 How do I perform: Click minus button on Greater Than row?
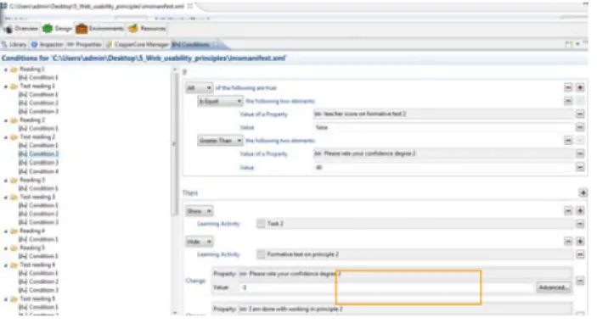568,141
